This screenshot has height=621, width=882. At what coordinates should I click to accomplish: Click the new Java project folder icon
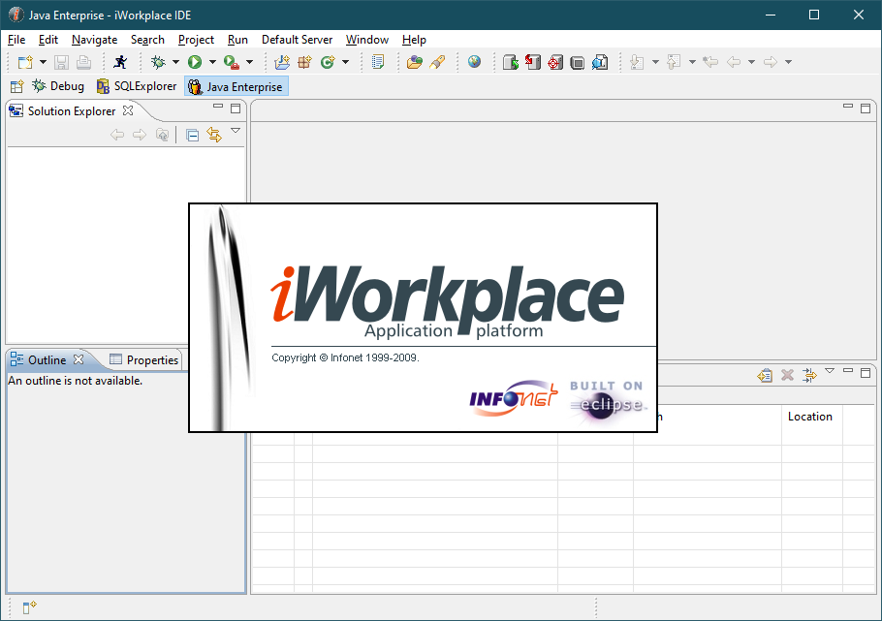(282, 62)
